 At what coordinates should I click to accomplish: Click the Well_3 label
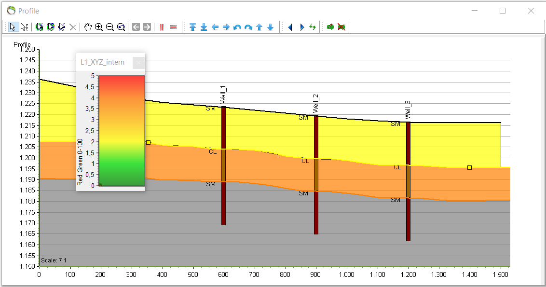click(408, 109)
